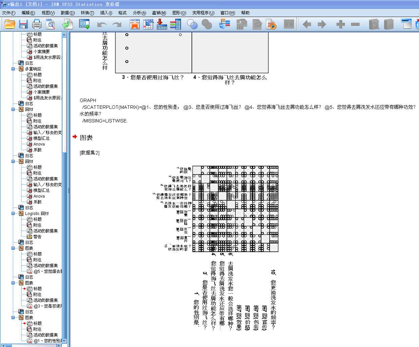Collapse the Logistic 回归 outline node
Image resolution: width=419 pixels, height=347 pixels.
[x=13, y=213]
